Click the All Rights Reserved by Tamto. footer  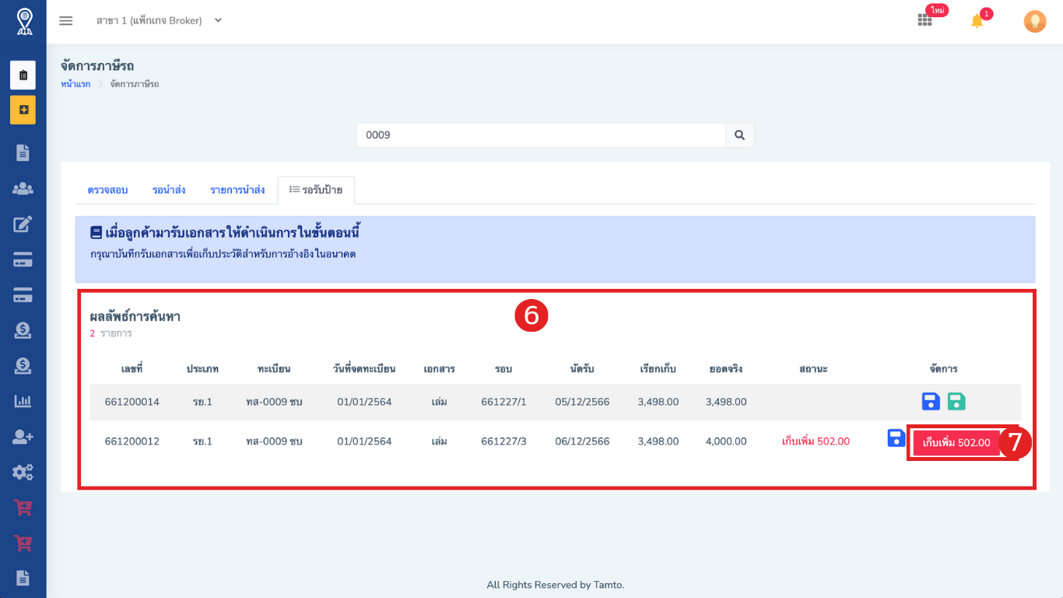(x=555, y=585)
